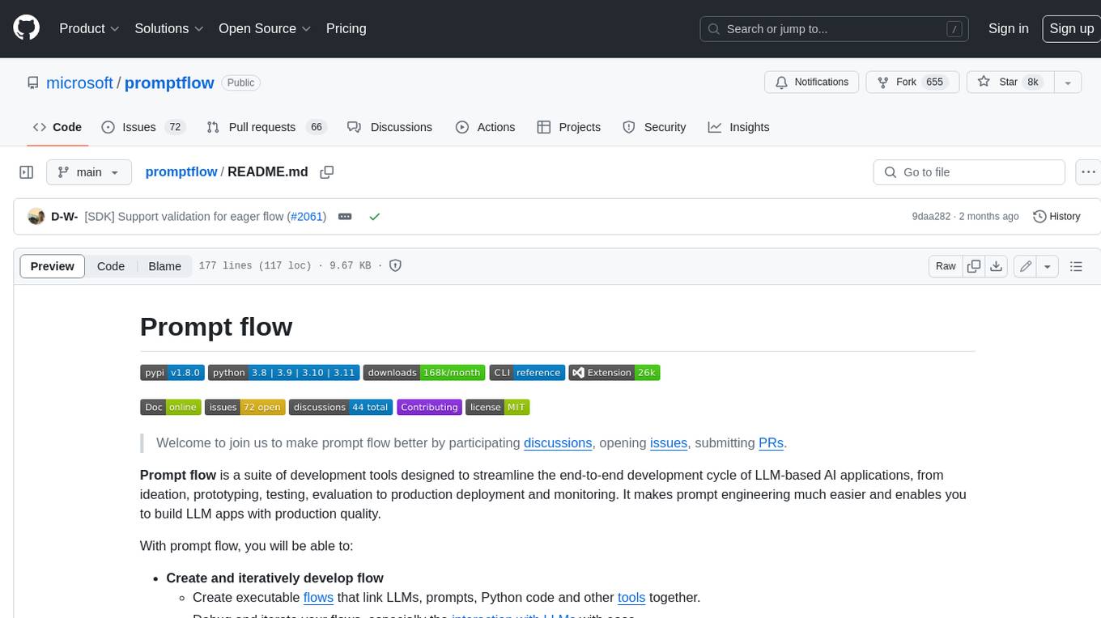Click the Doc online badge
The width and height of the screenshot is (1101, 618).
point(171,407)
